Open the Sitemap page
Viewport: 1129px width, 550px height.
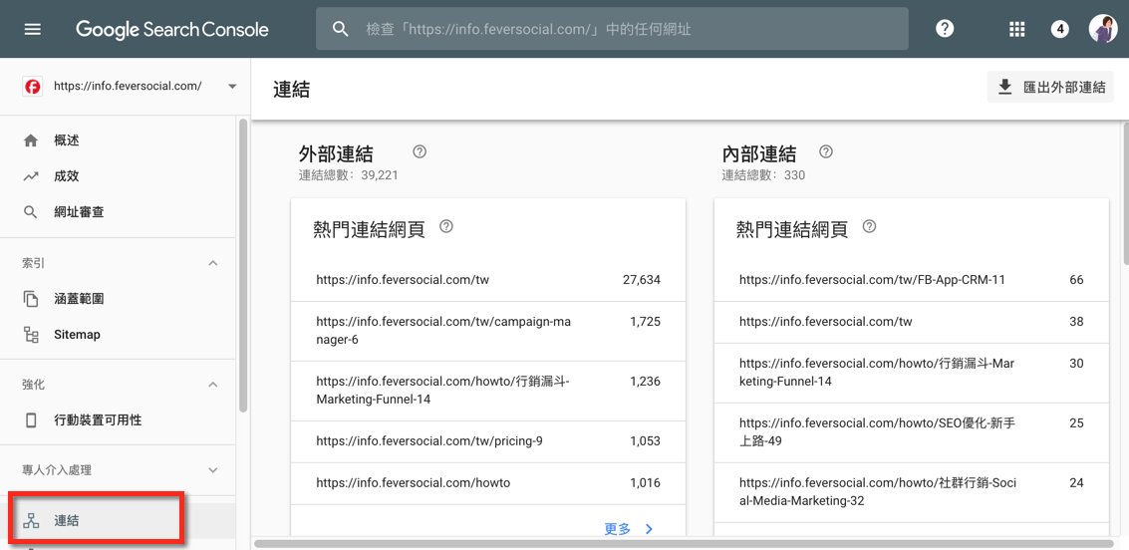pyautogui.click(x=77, y=335)
